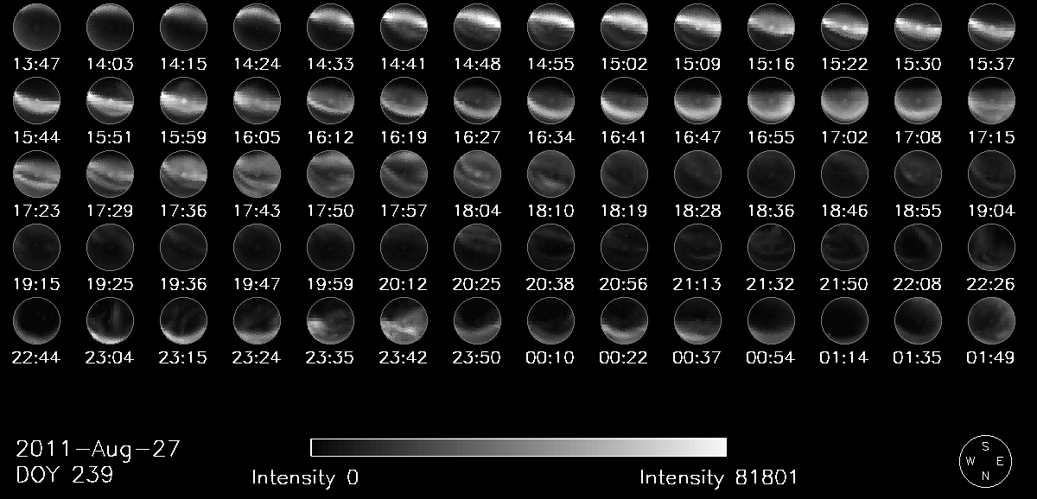This screenshot has height=499, width=1037.
Task: Select the 23:04 aurora thumbnail
Action: 110,322
